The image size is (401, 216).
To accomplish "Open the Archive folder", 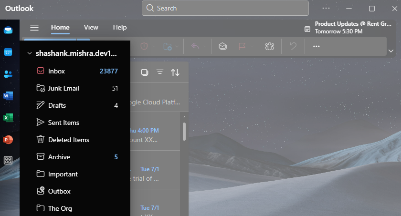I will [x=76, y=157].
